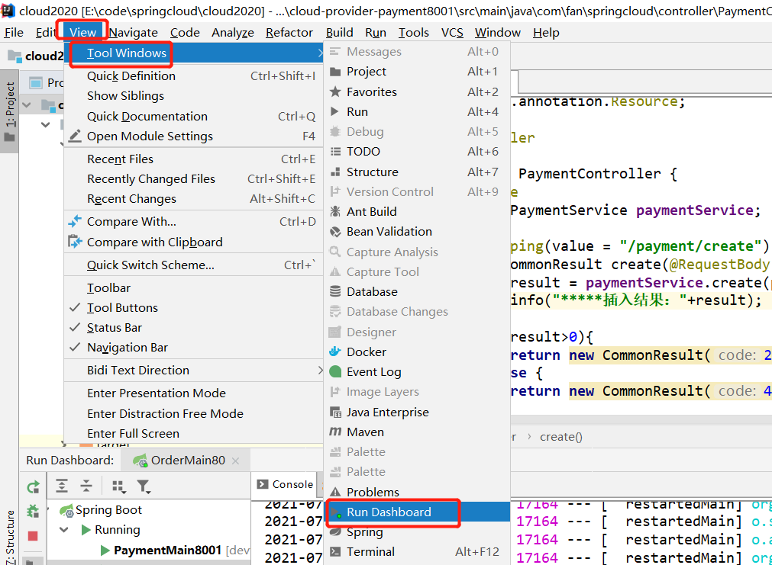
Task: Choose Compare with Clipboard
Action: pos(193,242)
